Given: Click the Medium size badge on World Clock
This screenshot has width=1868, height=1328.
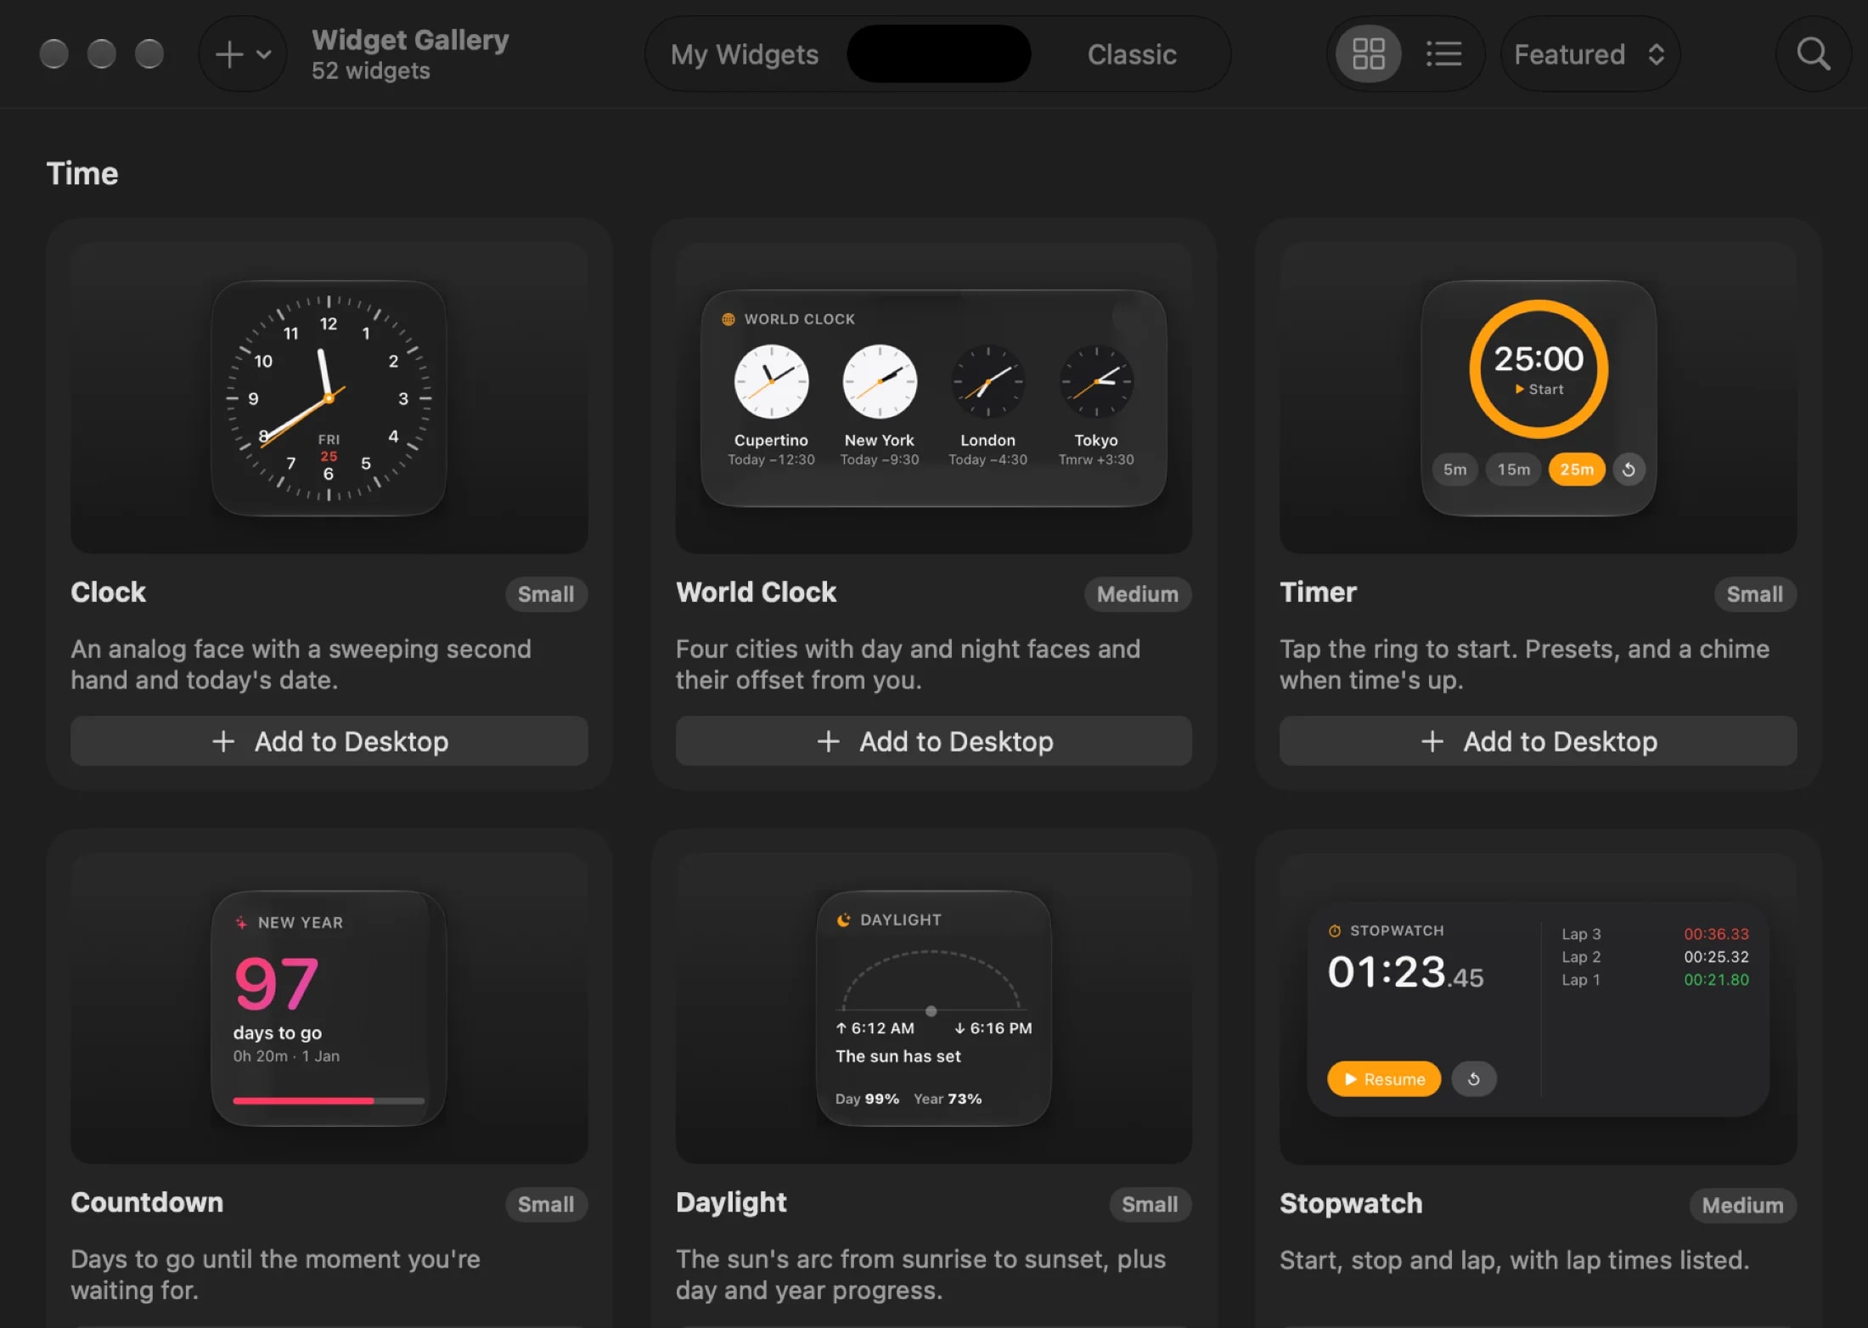Looking at the screenshot, I should click(1138, 594).
